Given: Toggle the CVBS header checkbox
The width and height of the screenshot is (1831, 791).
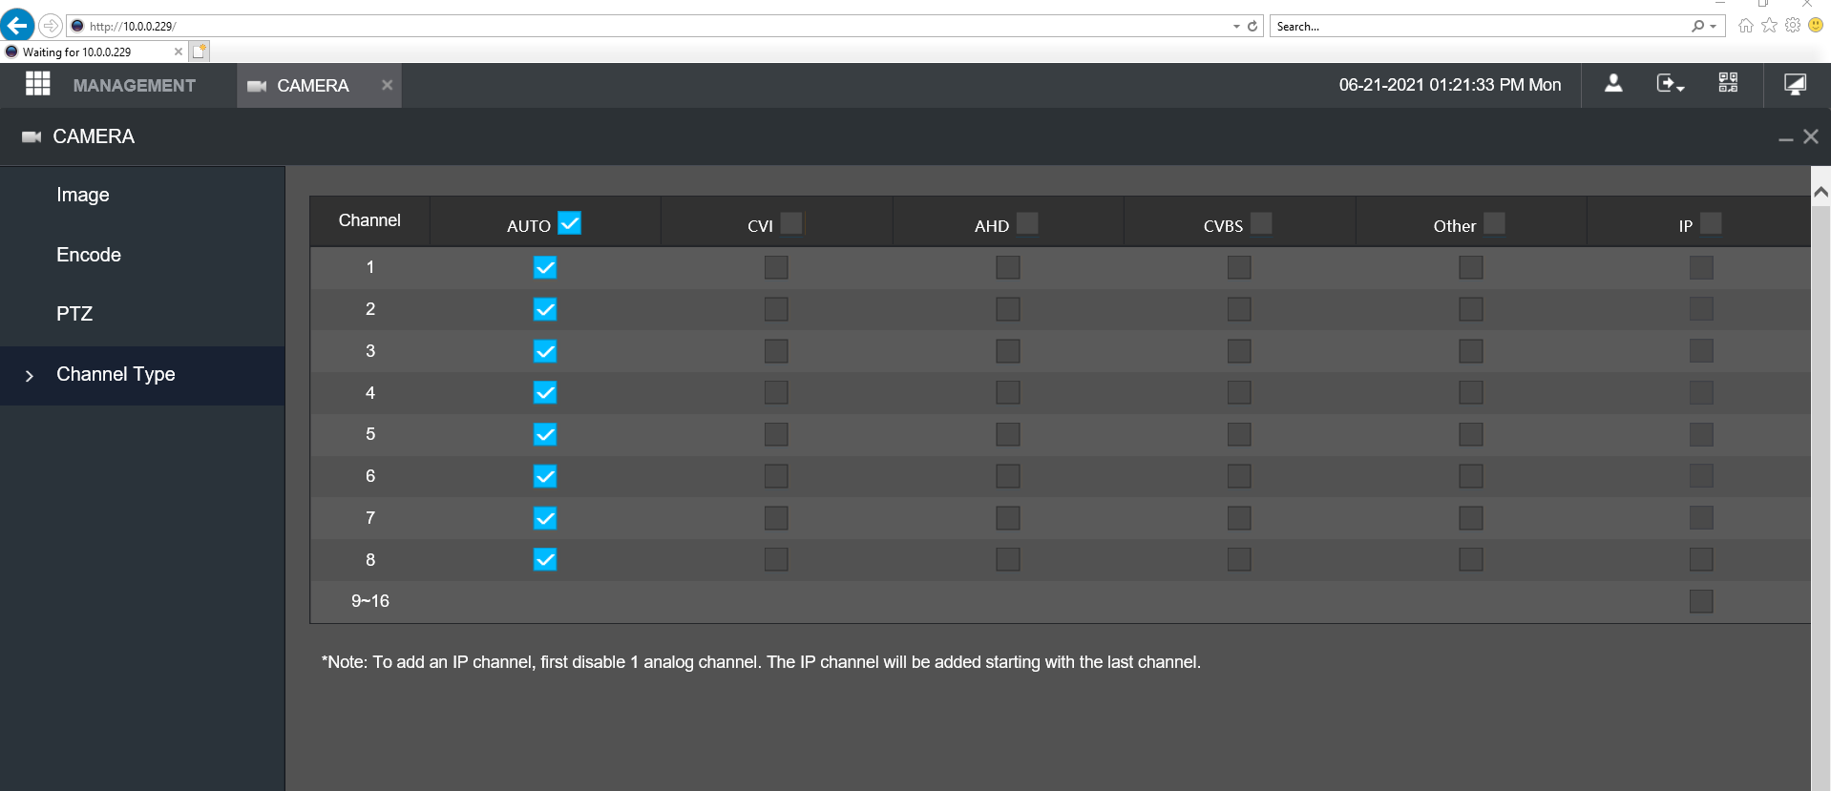Looking at the screenshot, I should [x=1261, y=223].
